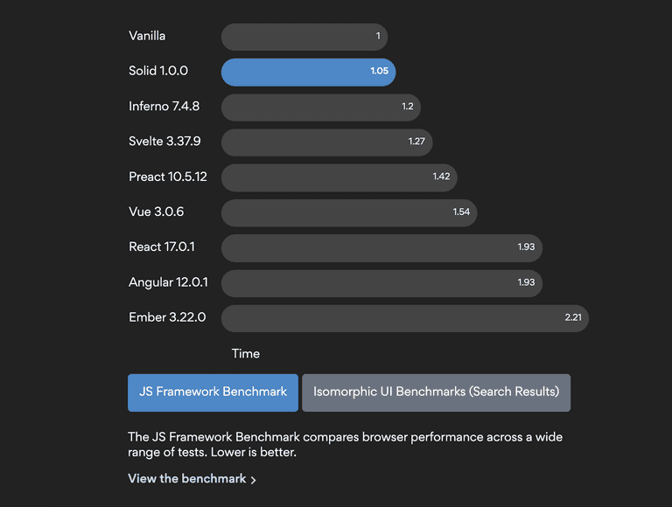Image resolution: width=672 pixels, height=507 pixels.
Task: Click the Solid 1.0.0 label text
Action: pos(158,71)
